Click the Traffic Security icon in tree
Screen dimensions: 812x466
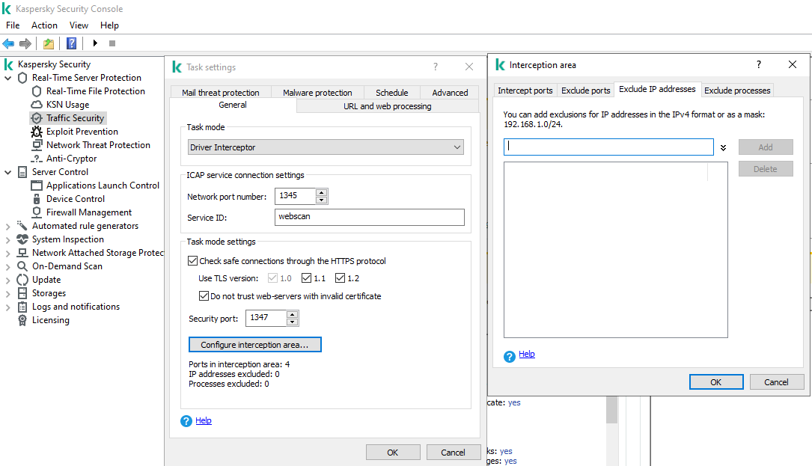pyautogui.click(x=37, y=118)
